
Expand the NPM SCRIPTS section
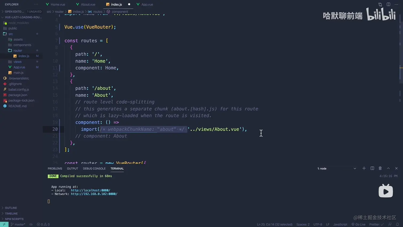(x=21, y=219)
